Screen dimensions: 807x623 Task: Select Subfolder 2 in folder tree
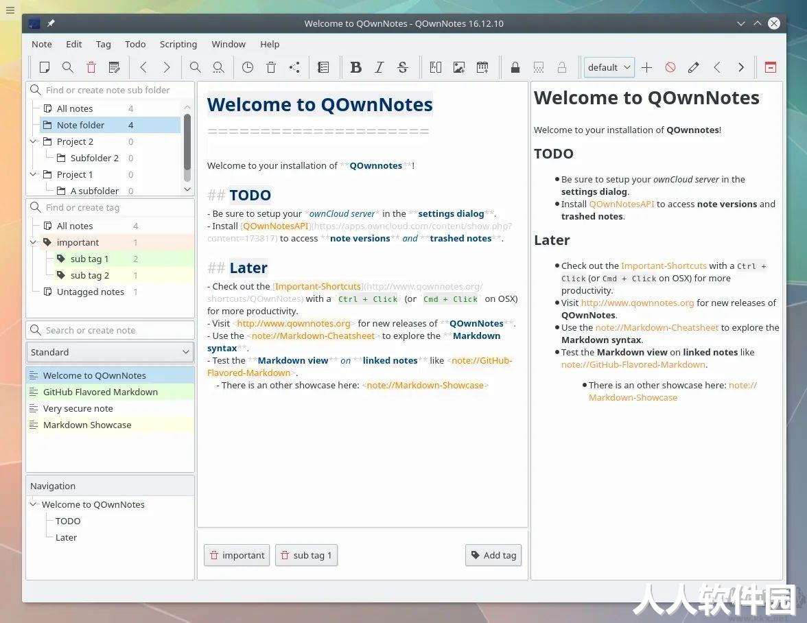pyautogui.click(x=94, y=158)
